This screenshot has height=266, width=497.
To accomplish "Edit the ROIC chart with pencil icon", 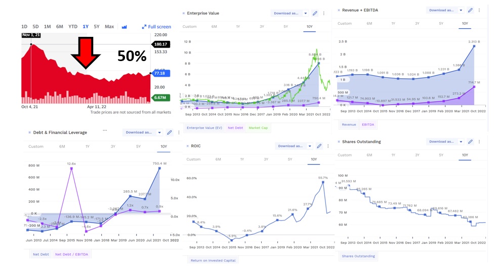I will click(x=319, y=146).
